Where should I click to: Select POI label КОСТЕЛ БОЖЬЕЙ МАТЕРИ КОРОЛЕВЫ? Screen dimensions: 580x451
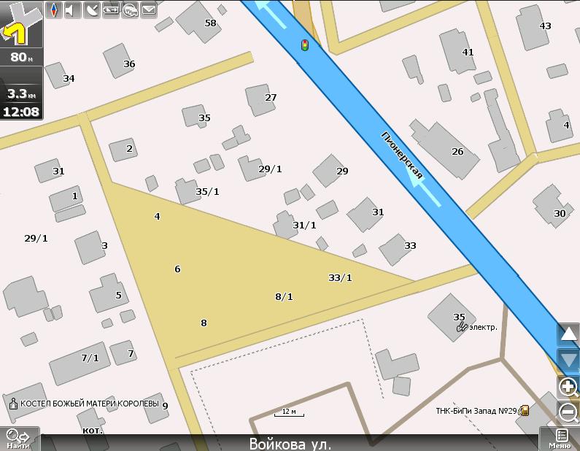pos(89,404)
